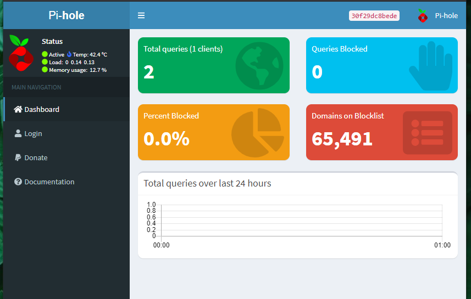471x299 pixels.
Task: Click the 00:00 chart axis label
Action: tap(162, 245)
